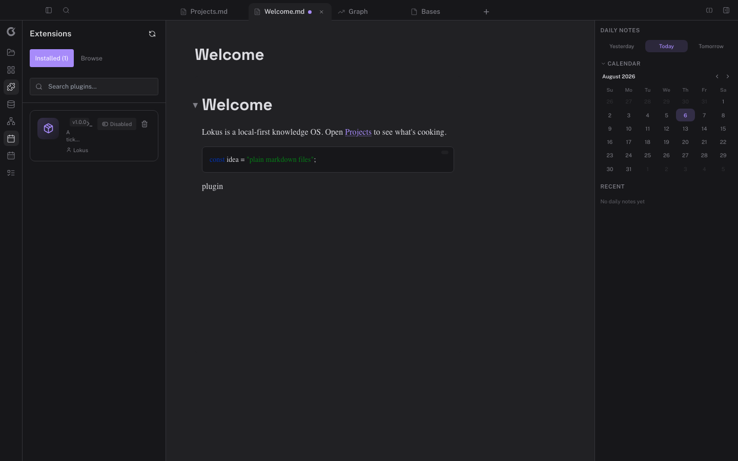Collapse the CALENDAR section chevron

click(x=603, y=64)
